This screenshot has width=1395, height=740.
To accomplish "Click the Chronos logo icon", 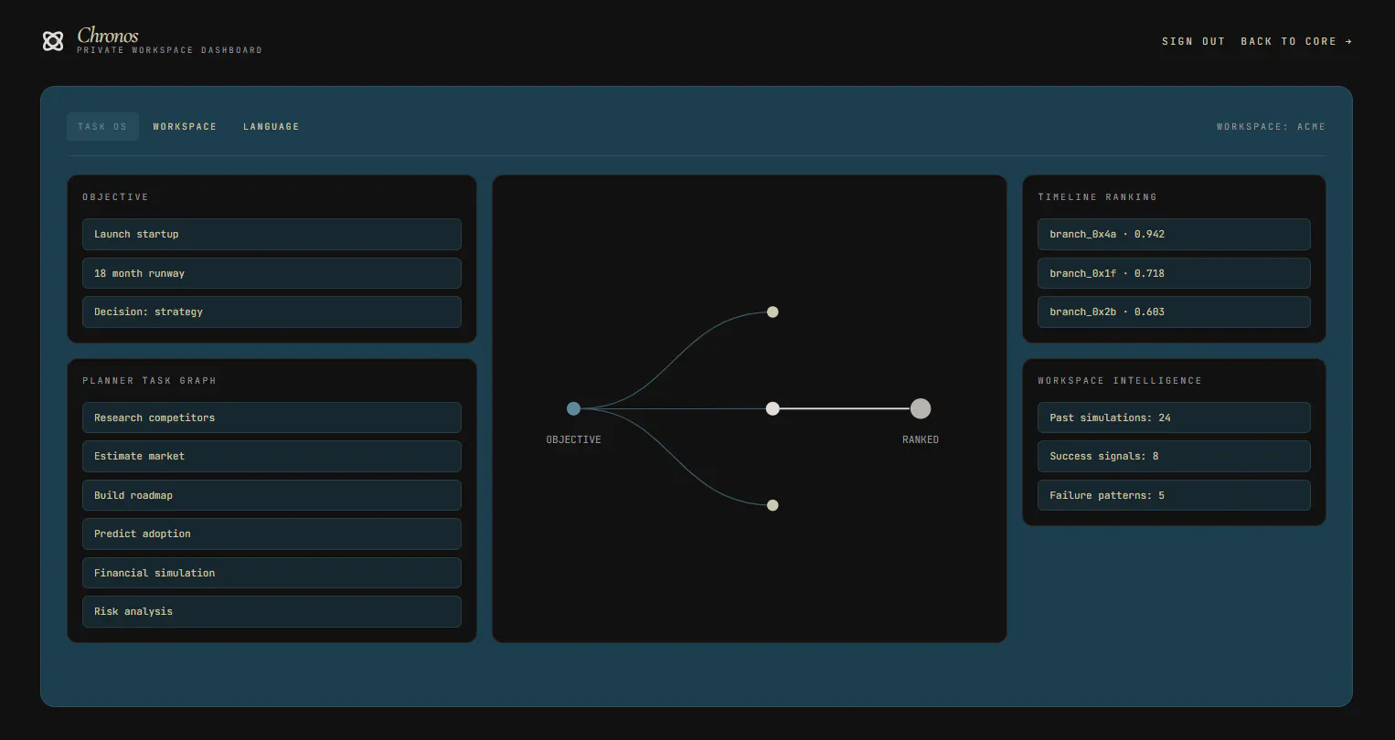I will (x=53, y=41).
